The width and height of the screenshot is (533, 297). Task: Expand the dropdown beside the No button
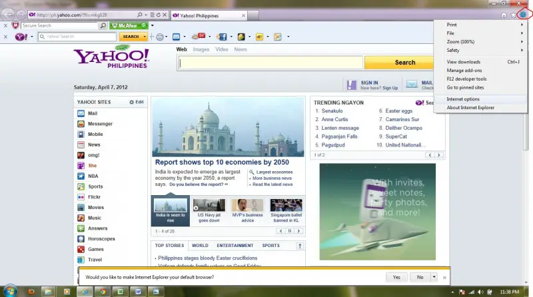pyautogui.click(x=434, y=277)
